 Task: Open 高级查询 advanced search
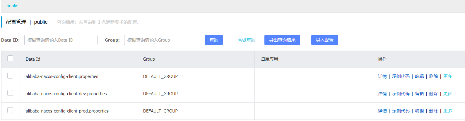246,40
